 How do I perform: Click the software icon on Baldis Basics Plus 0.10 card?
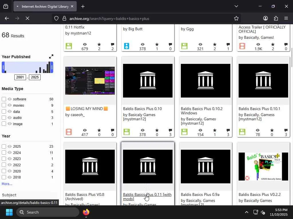pos(126,132)
